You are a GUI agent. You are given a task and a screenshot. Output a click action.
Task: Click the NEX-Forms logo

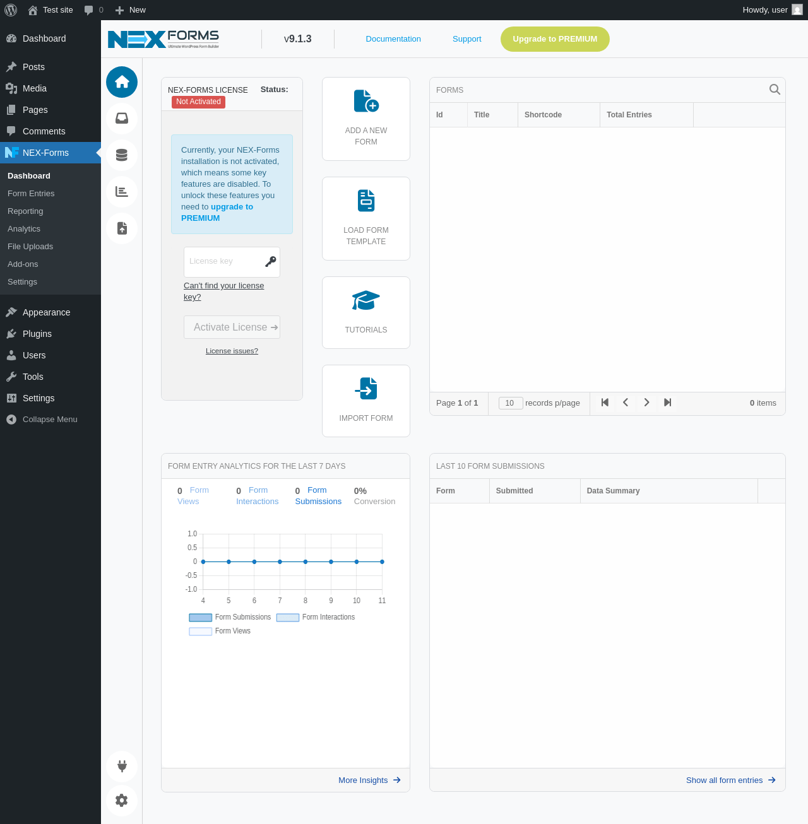pyautogui.click(x=163, y=39)
